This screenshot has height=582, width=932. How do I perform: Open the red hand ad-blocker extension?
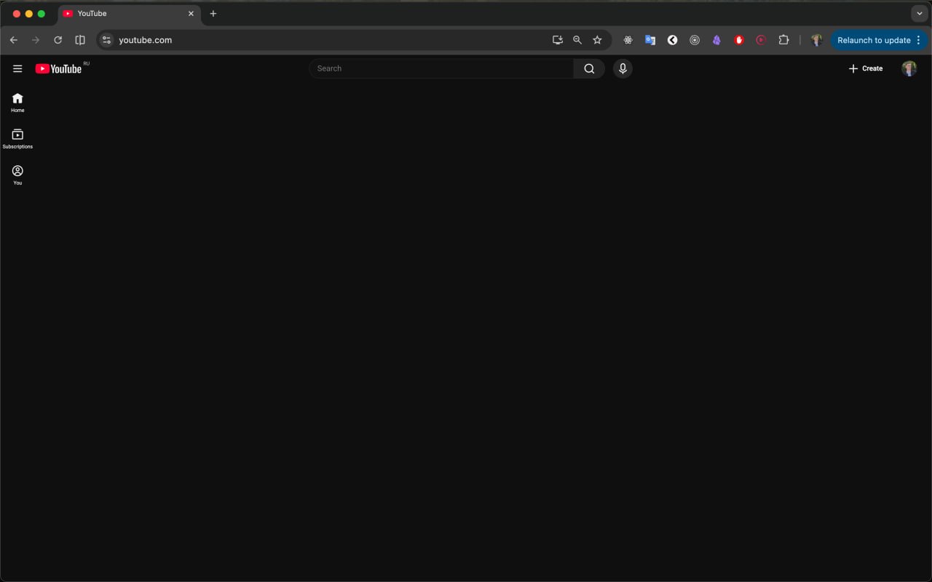pyautogui.click(x=739, y=40)
